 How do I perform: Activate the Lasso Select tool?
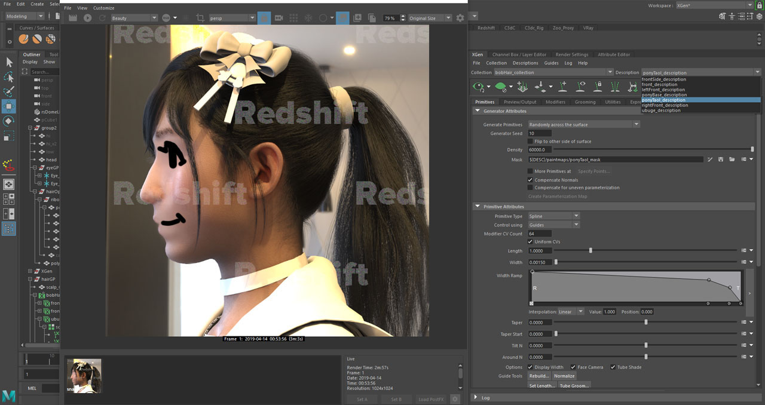(x=9, y=77)
